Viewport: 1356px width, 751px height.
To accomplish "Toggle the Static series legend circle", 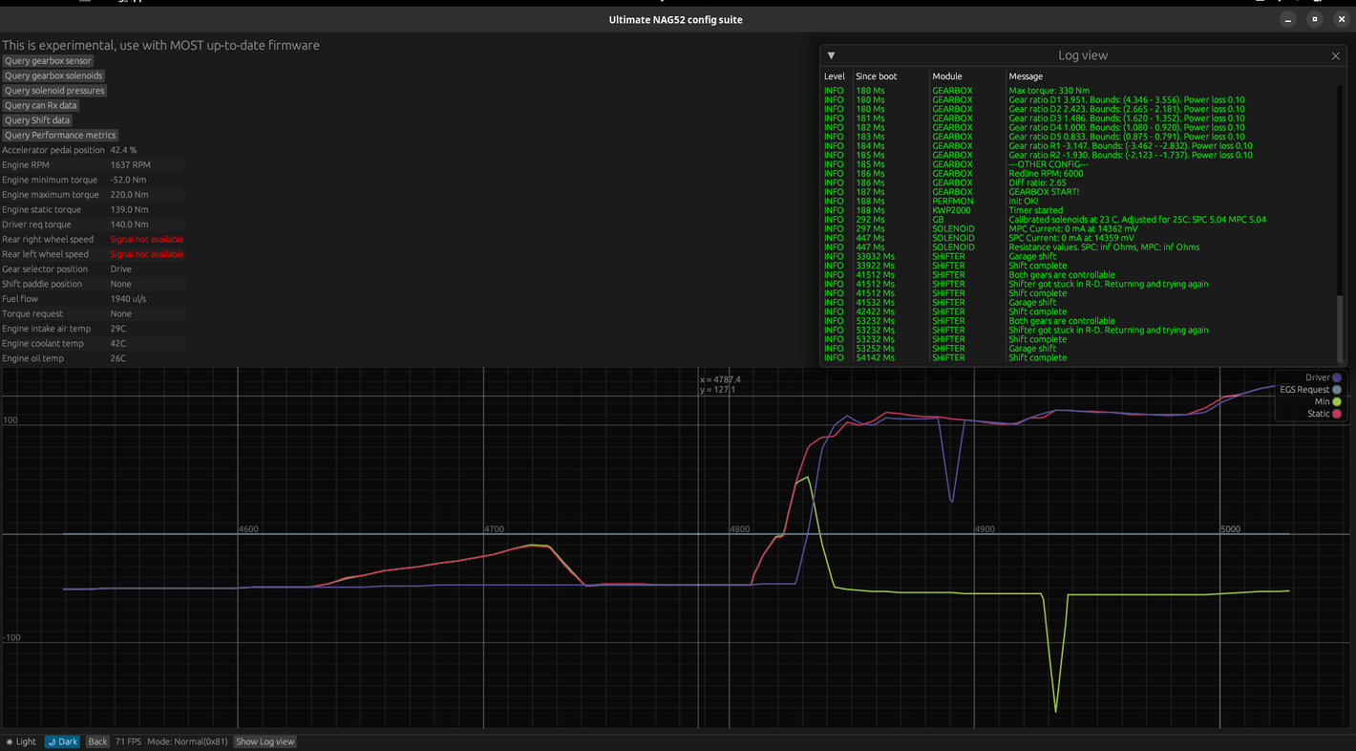I will tap(1337, 414).
